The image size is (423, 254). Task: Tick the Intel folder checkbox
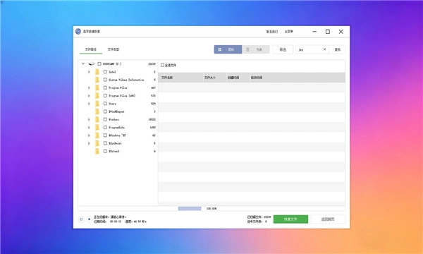tap(105, 72)
